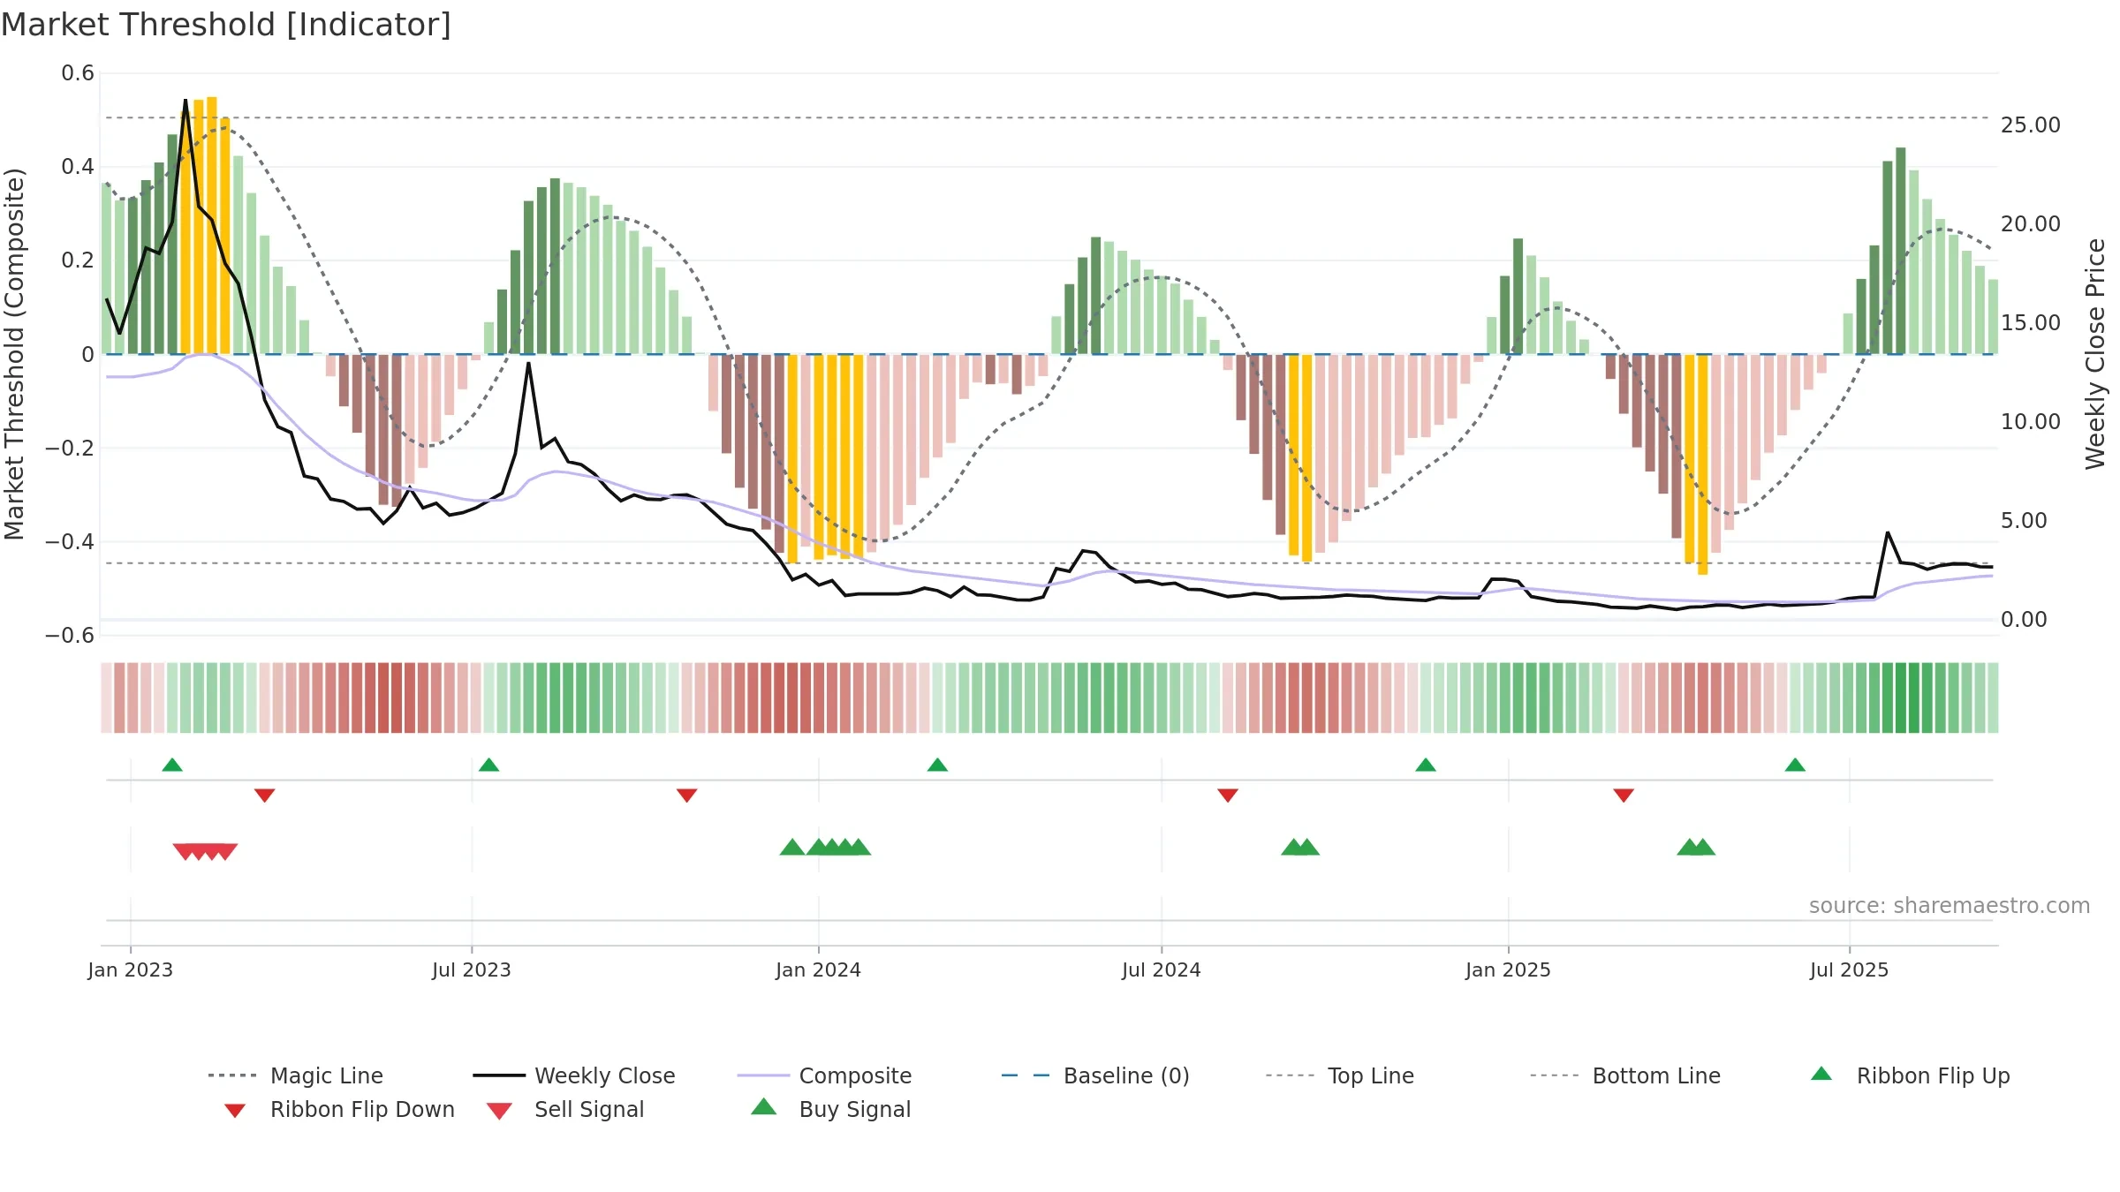Click the Magic Line dotted legend sample
2120x1192 pixels.
232,1075
